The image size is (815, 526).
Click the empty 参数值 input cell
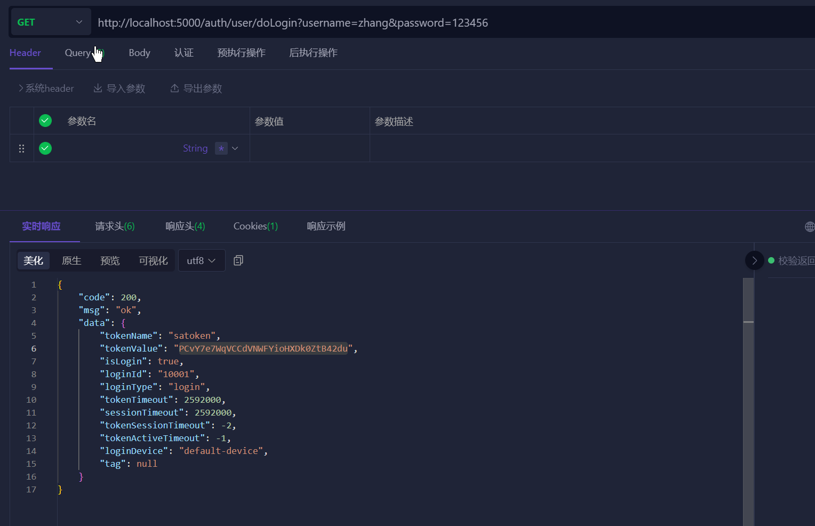tap(310, 148)
